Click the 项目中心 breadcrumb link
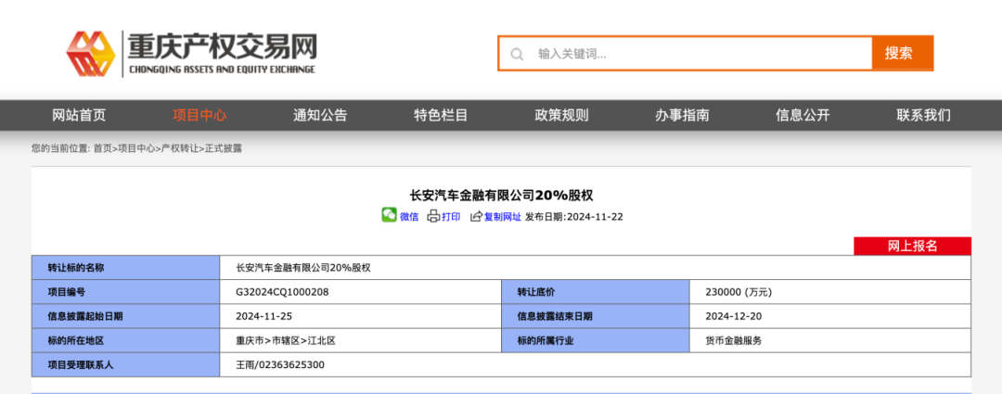 (x=136, y=148)
